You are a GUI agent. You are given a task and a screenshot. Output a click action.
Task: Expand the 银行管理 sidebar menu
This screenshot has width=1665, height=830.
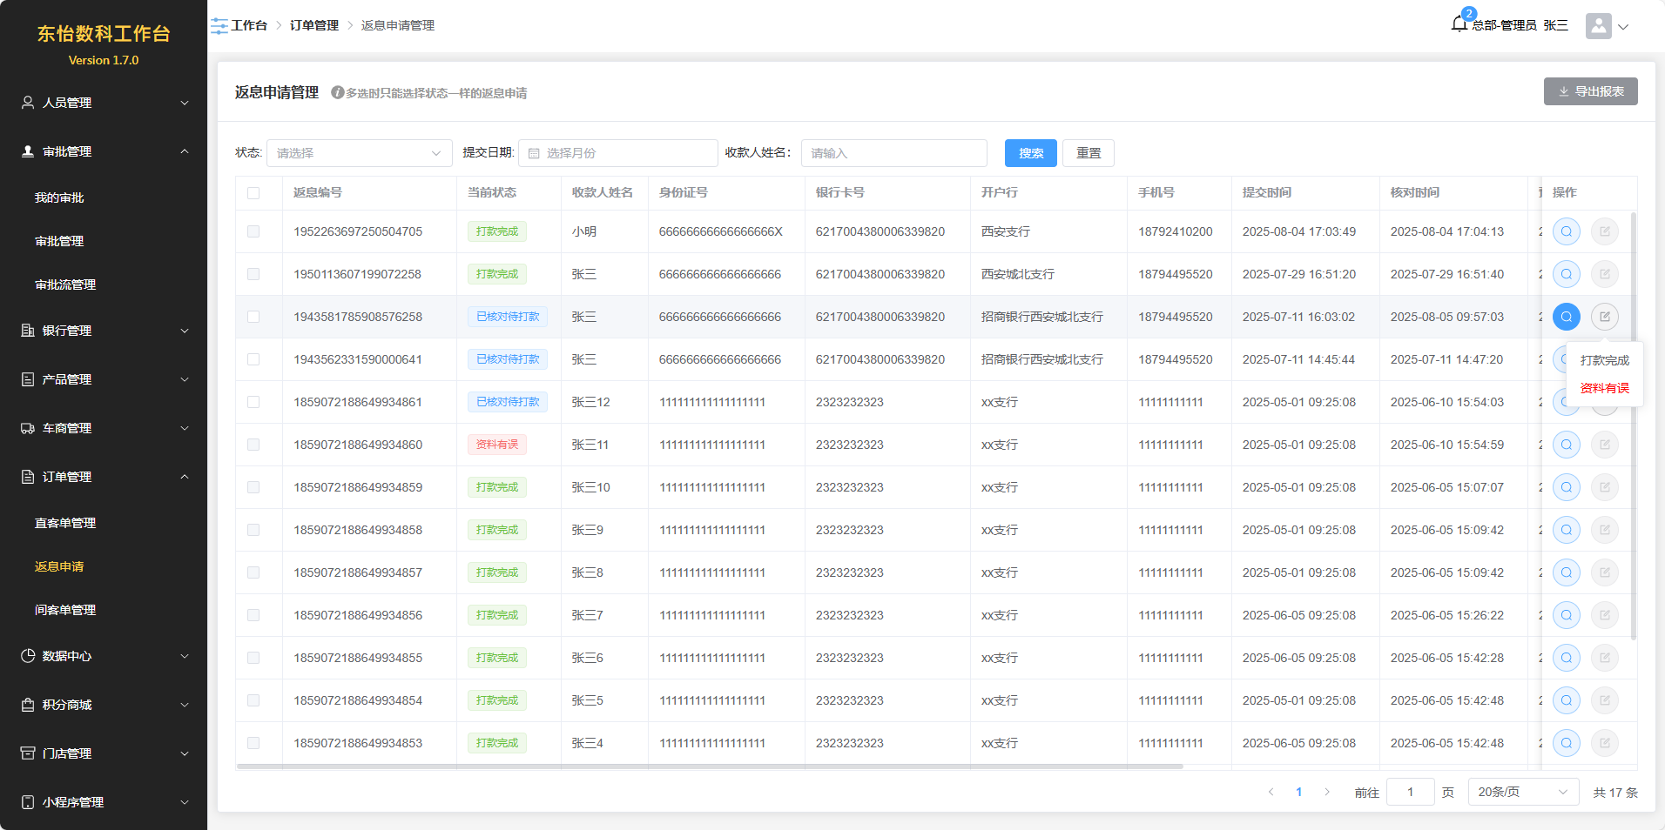(104, 331)
